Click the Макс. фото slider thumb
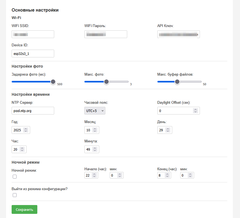240x218 pixels. point(106,82)
